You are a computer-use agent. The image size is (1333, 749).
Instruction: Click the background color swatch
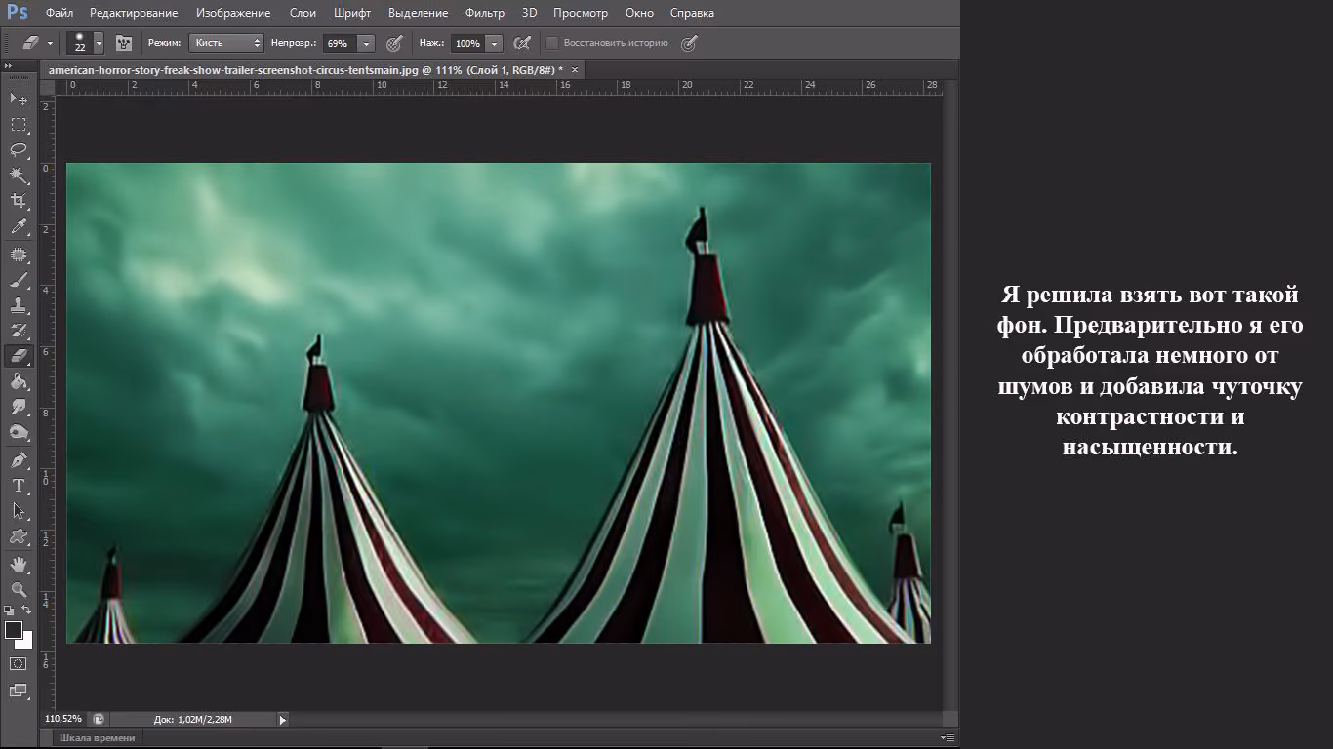26,642
